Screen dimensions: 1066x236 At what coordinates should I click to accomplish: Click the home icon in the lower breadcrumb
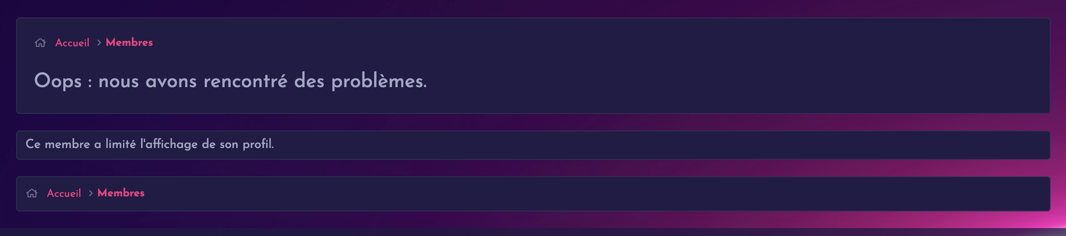(32, 193)
